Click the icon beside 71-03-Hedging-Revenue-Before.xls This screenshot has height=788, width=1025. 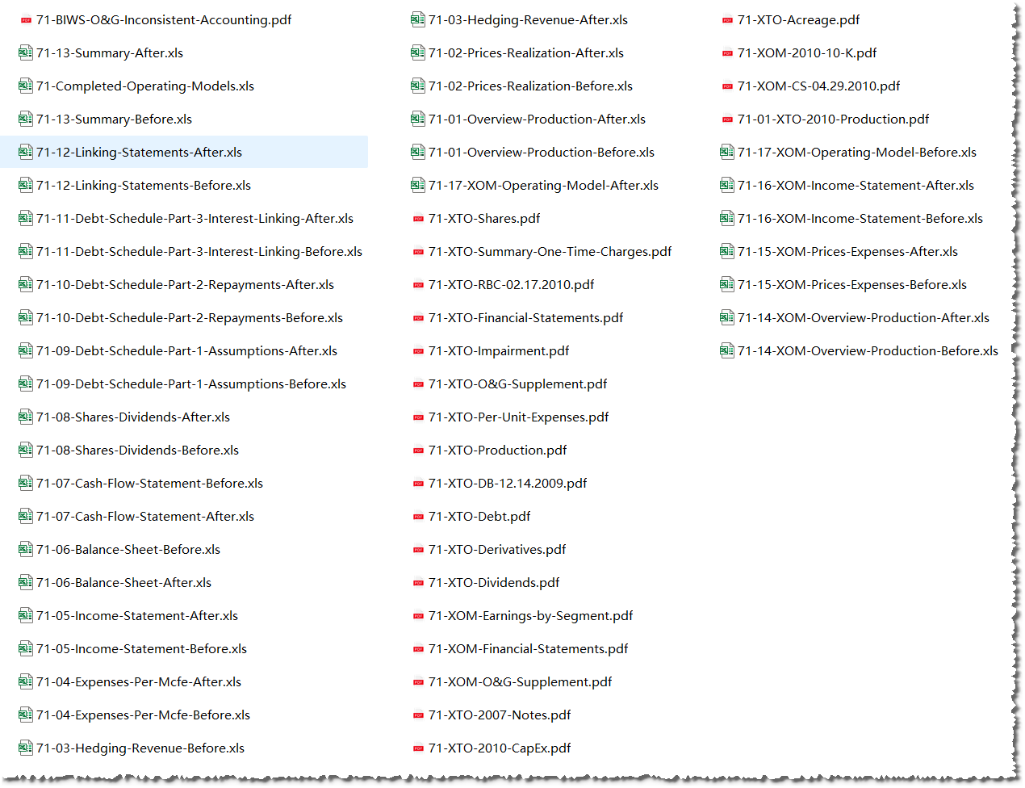[26, 748]
